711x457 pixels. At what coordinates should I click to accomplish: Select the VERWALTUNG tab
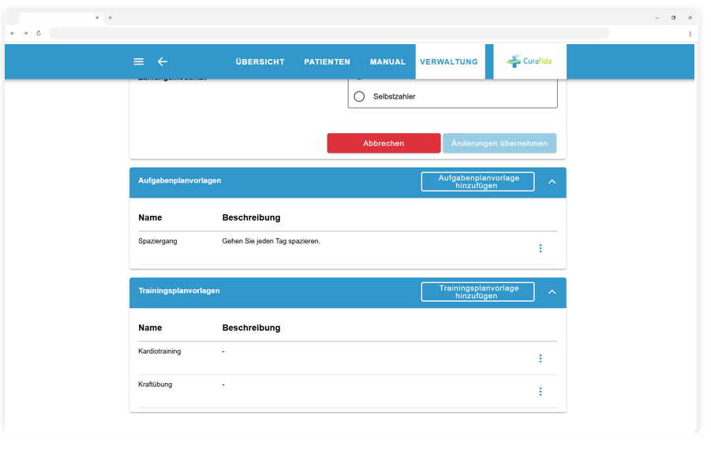click(449, 61)
